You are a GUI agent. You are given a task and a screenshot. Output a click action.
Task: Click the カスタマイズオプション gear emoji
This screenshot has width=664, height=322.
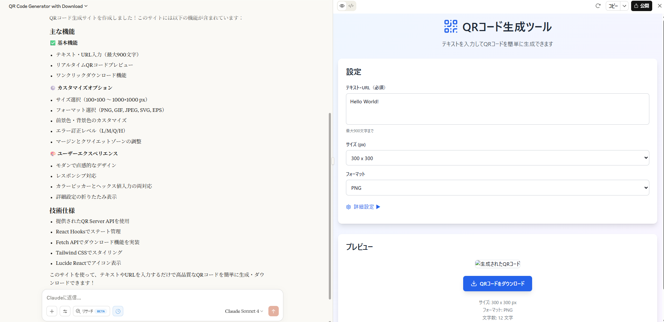[53, 88]
